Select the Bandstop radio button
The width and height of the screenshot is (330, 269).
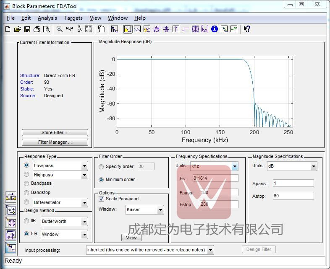(26, 193)
